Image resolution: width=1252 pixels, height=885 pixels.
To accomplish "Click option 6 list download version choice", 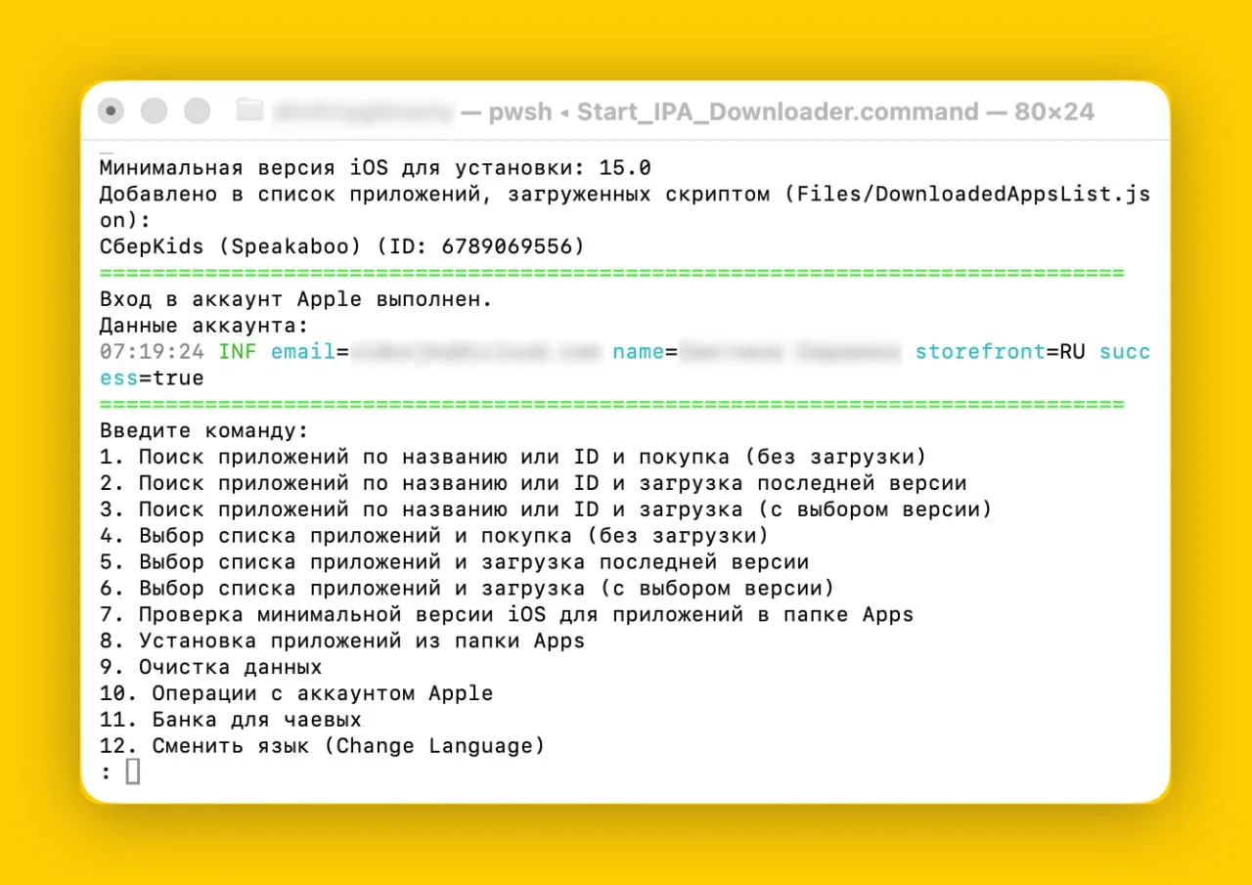I will click(467, 589).
